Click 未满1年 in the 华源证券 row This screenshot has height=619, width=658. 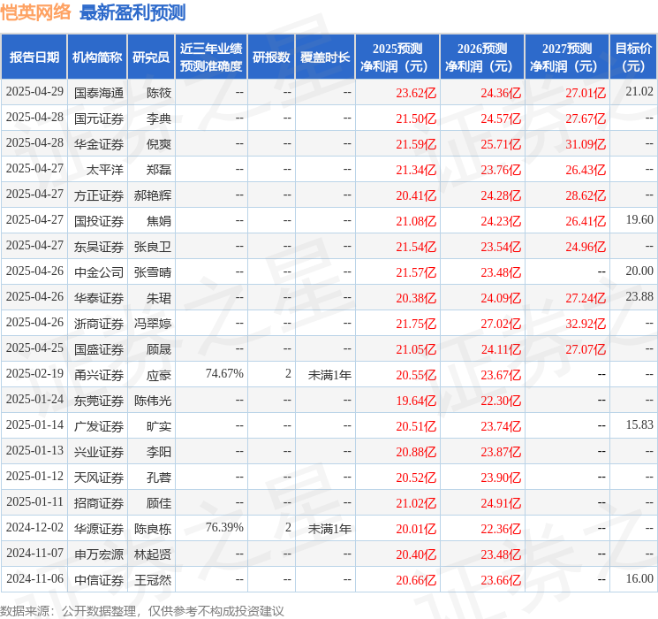[x=329, y=529]
